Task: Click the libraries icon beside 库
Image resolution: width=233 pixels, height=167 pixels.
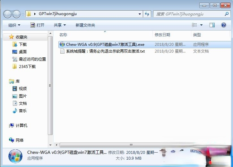Action: click(12, 81)
